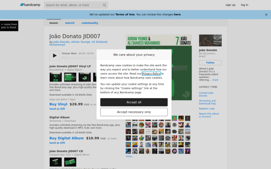This screenshot has width=271, height=169.
Task: Click the João Donato JID007 Vinyl LP heading
Action: (x=70, y=66)
